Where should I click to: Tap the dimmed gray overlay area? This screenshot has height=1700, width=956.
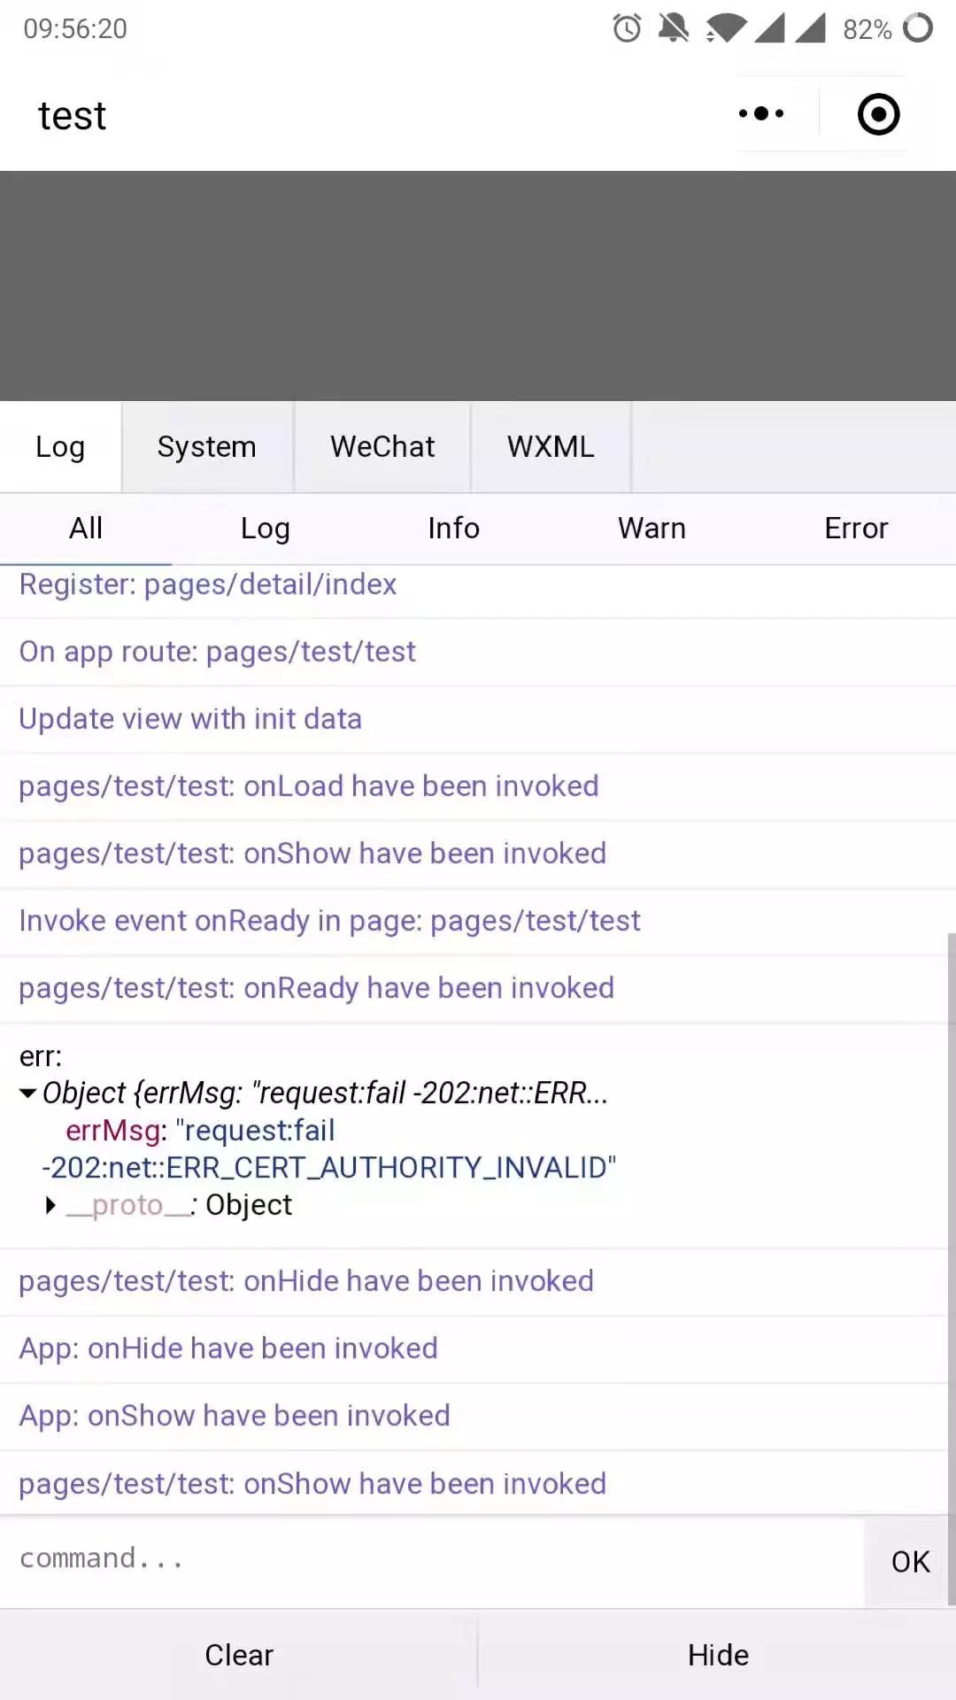[x=478, y=286]
